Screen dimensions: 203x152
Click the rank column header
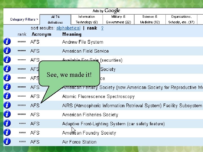22,34
